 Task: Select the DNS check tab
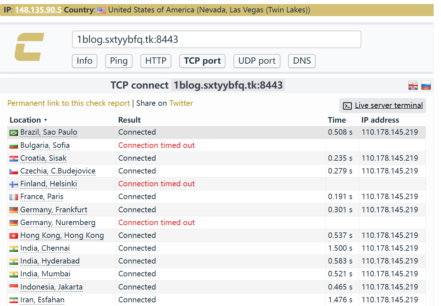tap(302, 61)
